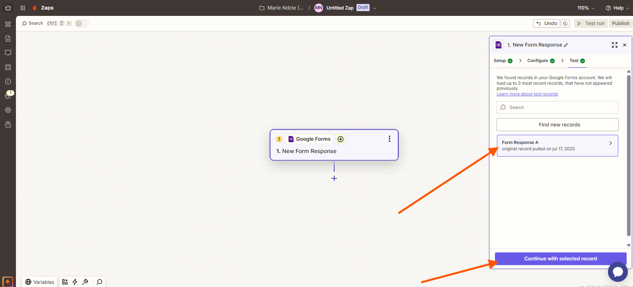Open the notes comment bubble icon in sidebar
The height and width of the screenshot is (287, 633).
coord(8,53)
